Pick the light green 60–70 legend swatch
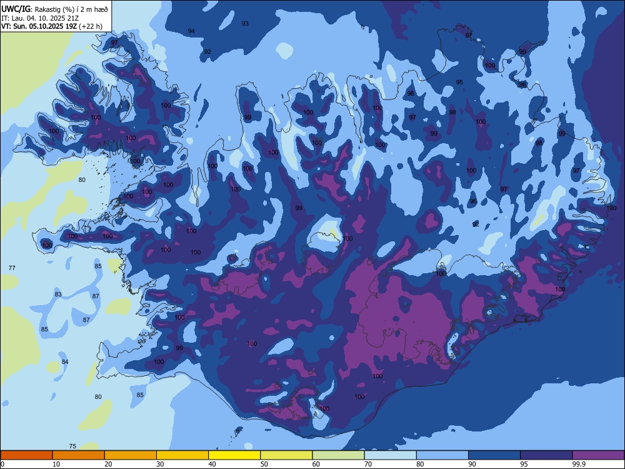Screen dimensions: 625x469 click(x=338, y=455)
